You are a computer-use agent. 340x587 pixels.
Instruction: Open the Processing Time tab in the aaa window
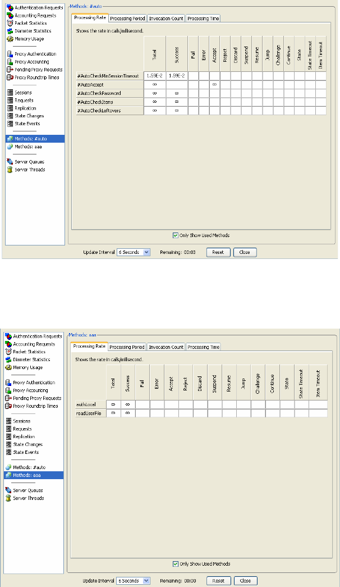[203, 347]
